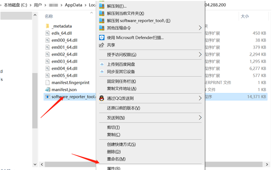Select 固定到任务栏(K) menu entry
Screen dimensions: 272x170
tap(121, 81)
